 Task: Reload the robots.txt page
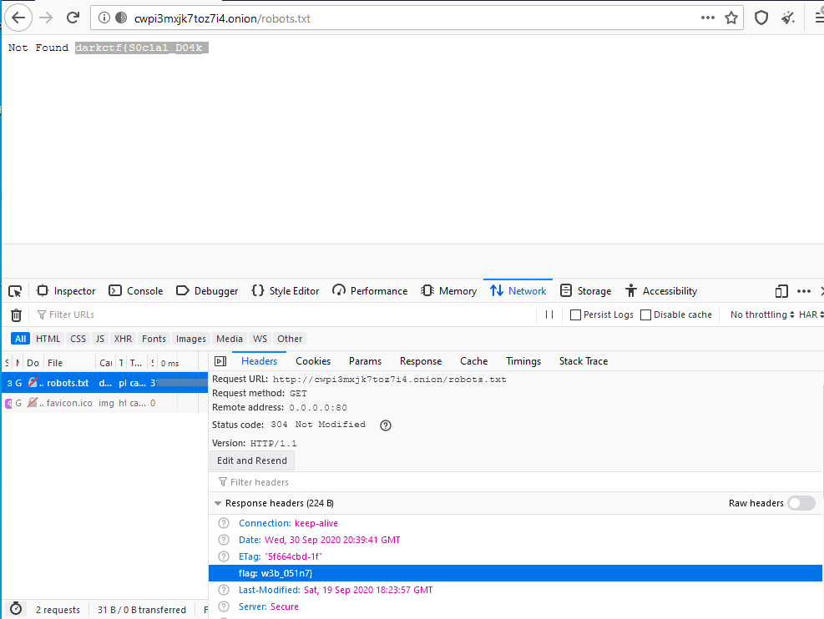[73, 18]
